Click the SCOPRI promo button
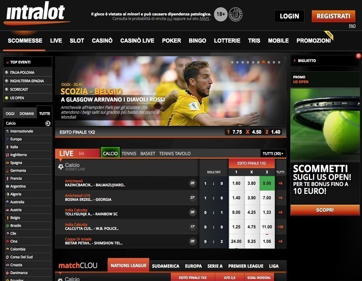 tap(325, 210)
